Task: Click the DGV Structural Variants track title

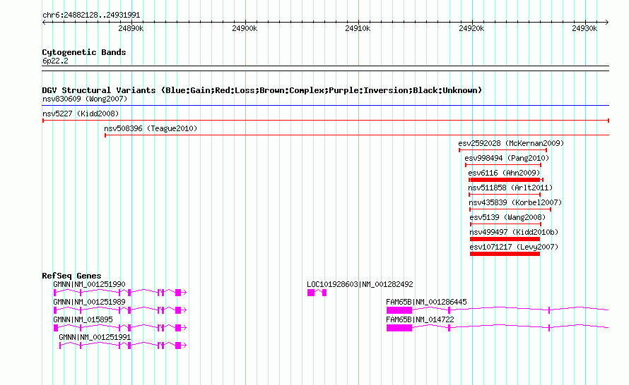Action: (x=262, y=90)
